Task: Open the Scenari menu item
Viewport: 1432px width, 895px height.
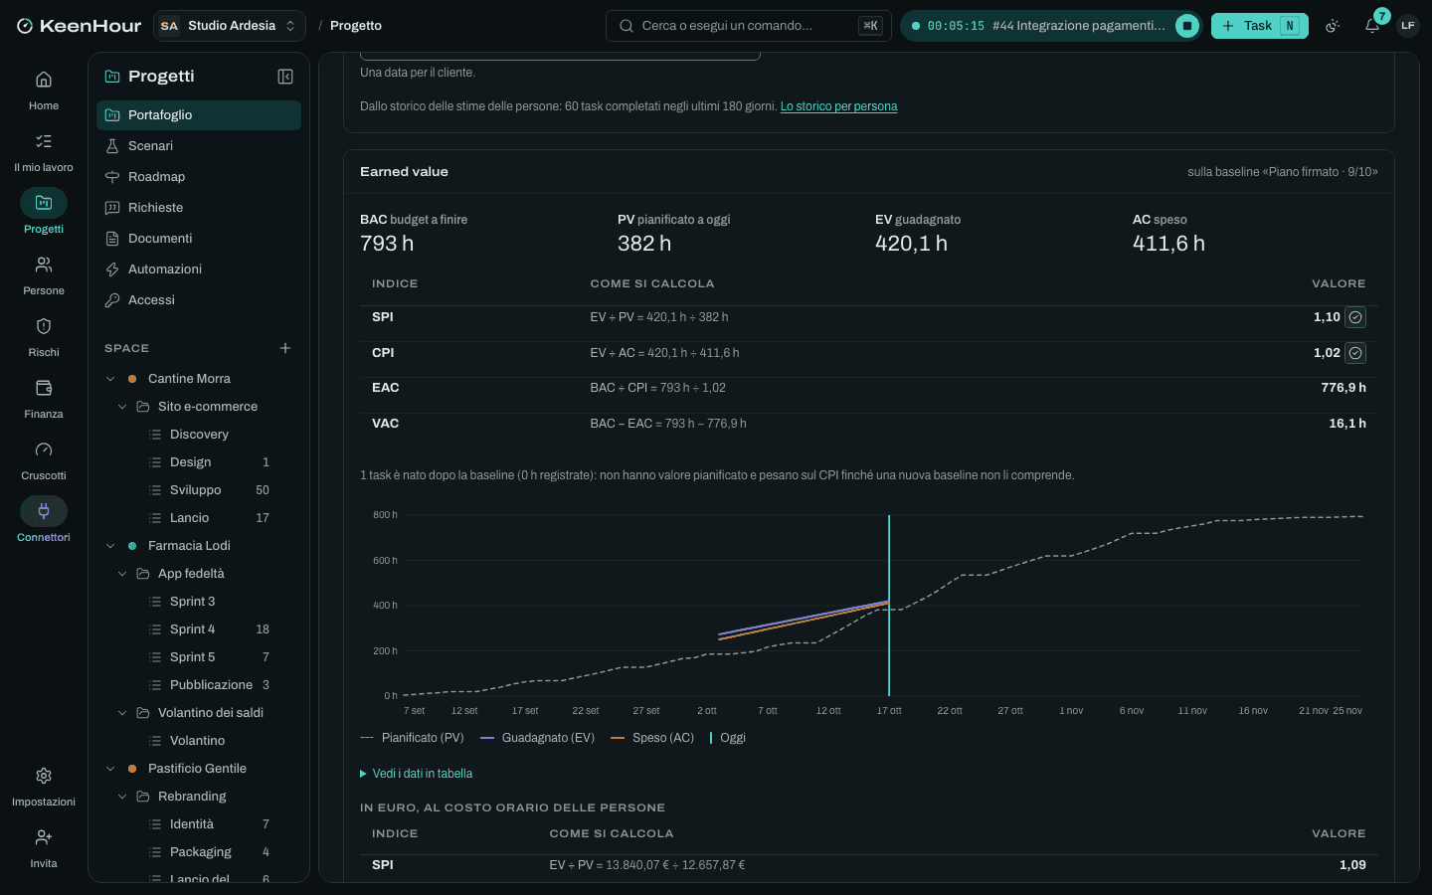Action: point(199,146)
